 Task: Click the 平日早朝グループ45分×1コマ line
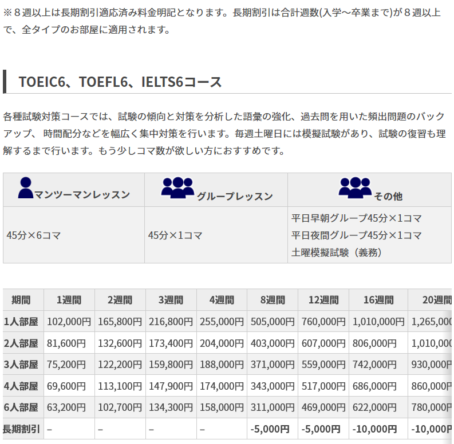tap(357, 218)
